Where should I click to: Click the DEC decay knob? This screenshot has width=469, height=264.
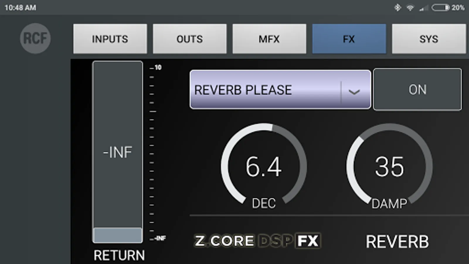point(264,165)
